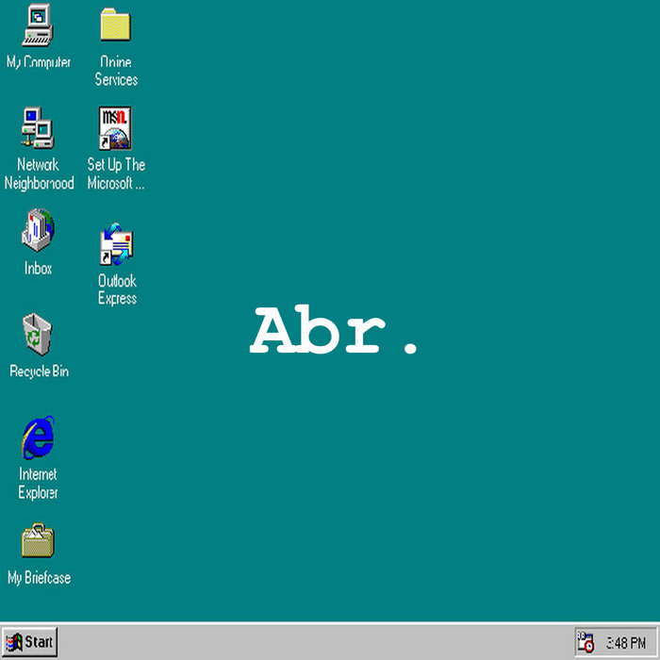
Task: Click the 'My Briefcase' text label
Action: [x=39, y=578]
